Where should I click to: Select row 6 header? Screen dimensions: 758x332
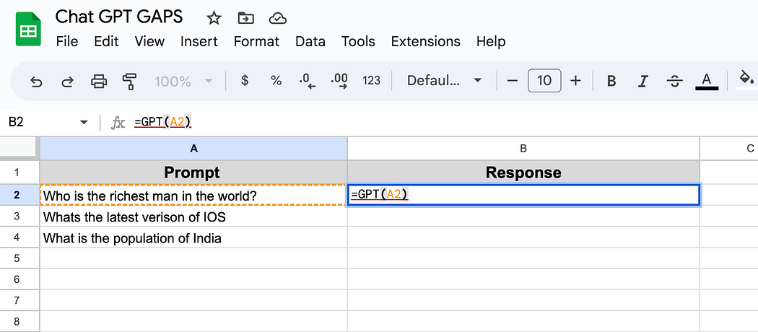click(x=19, y=279)
